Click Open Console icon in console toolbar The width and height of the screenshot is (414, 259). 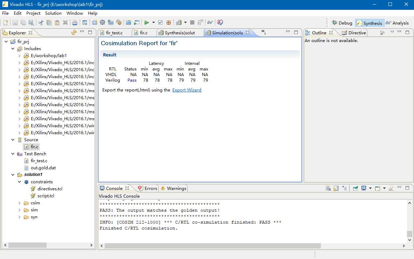tap(378, 188)
